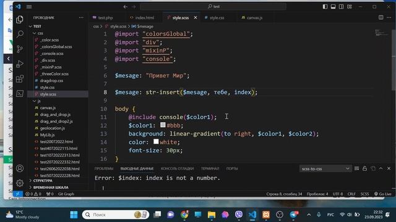Open the hamburger application menu
Viewport: 396px width, 222px height.
click(29, 7)
